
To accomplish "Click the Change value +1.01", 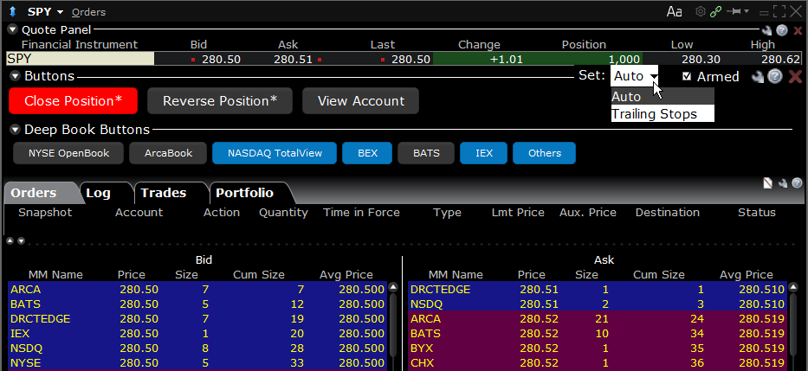I will coord(506,59).
